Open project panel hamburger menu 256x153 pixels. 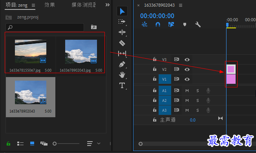[33, 6]
